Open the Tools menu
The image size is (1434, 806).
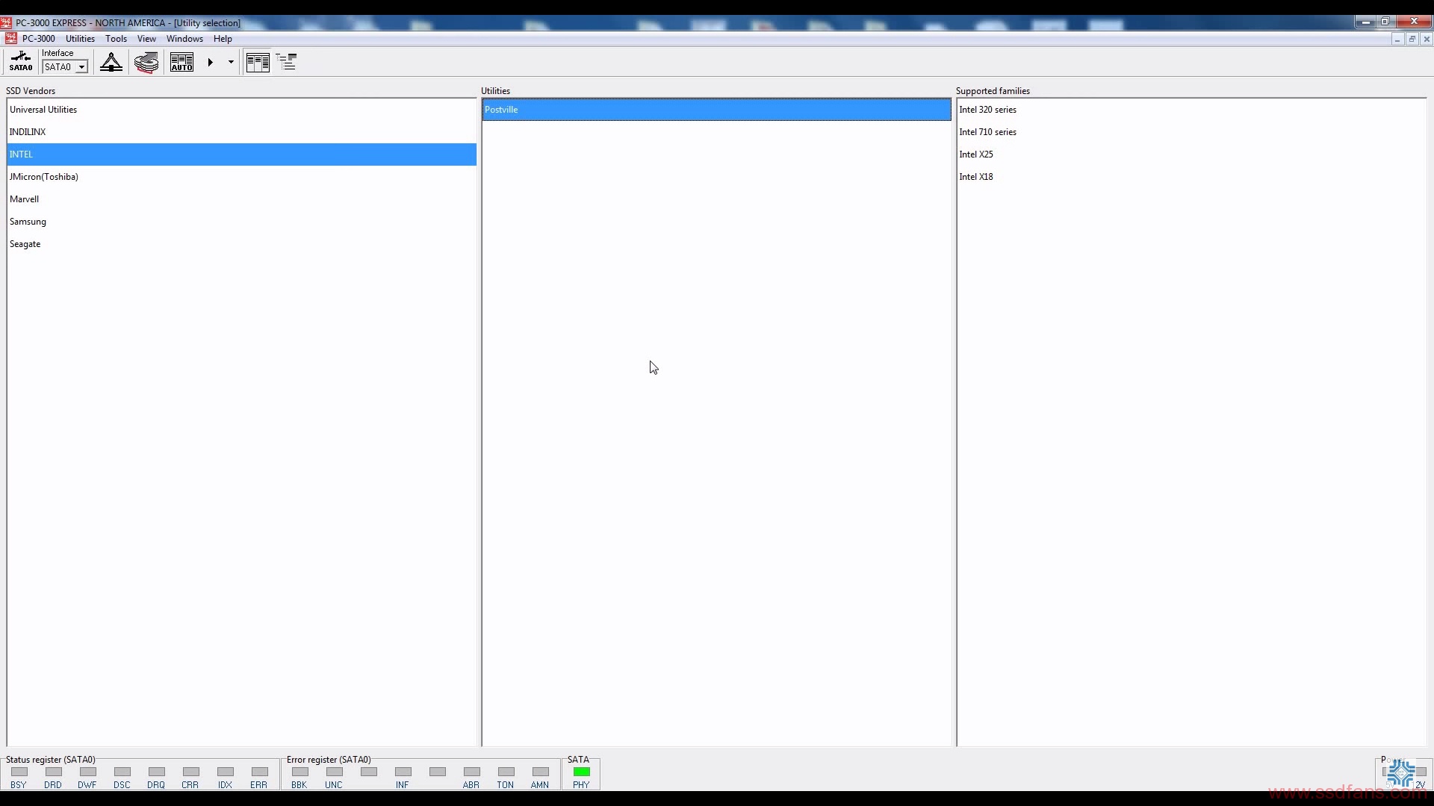(x=116, y=39)
